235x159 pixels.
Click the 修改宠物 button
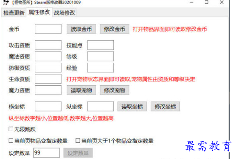pyautogui.click(x=115, y=90)
